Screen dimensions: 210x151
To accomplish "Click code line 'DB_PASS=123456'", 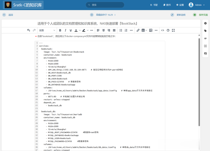I will pos(56,82).
